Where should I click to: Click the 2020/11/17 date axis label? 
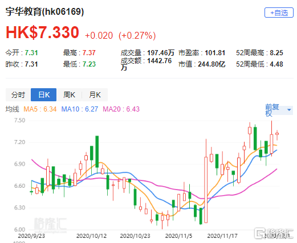click(x=222, y=236)
